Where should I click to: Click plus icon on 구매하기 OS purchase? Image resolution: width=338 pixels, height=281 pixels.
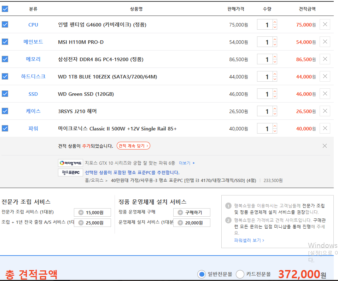coord(180,212)
